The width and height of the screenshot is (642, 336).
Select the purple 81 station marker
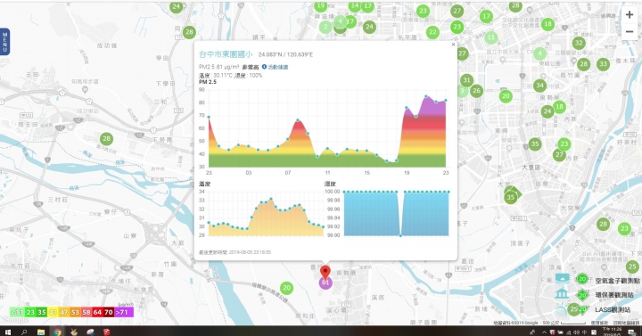[x=325, y=283]
